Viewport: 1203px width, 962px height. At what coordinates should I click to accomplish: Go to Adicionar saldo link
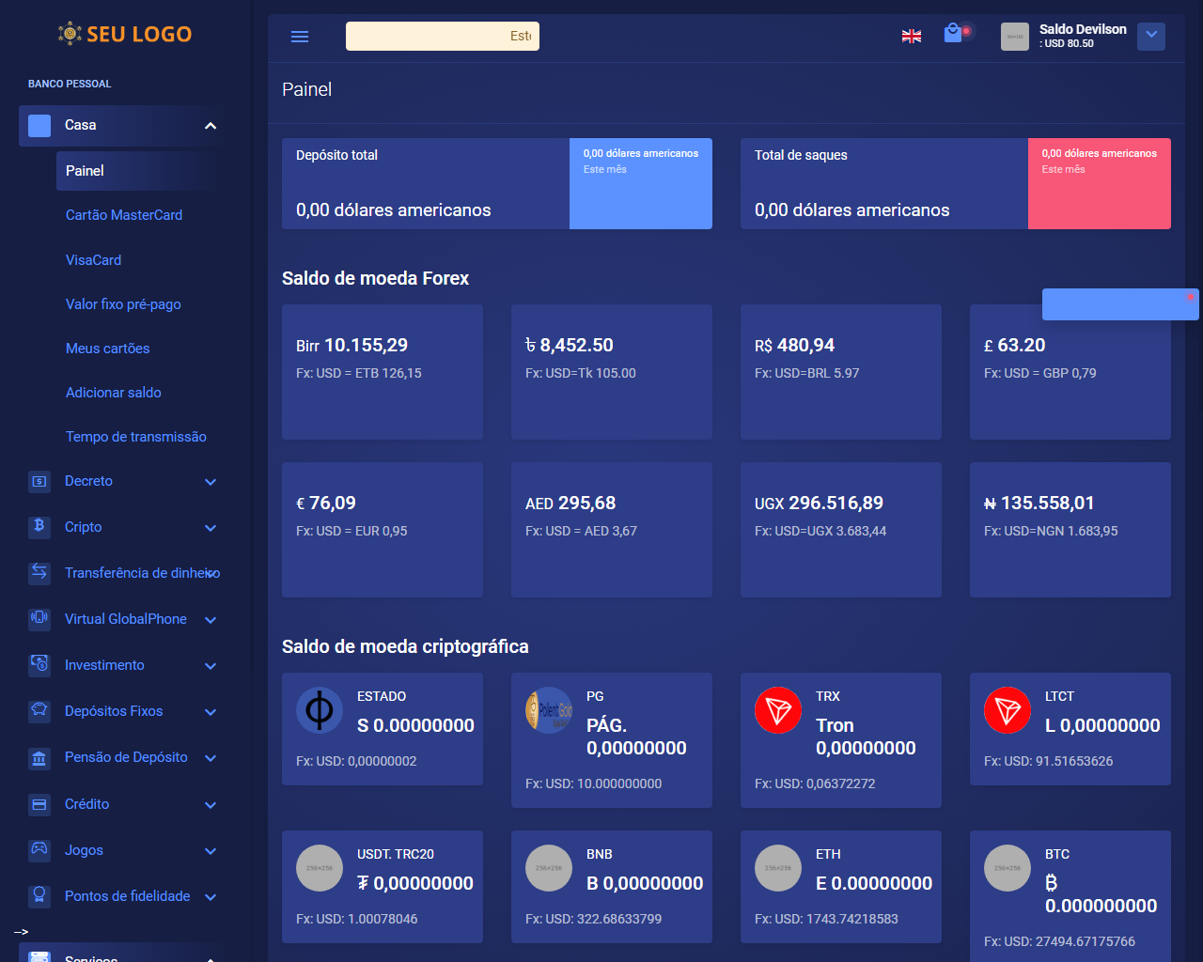114,393
